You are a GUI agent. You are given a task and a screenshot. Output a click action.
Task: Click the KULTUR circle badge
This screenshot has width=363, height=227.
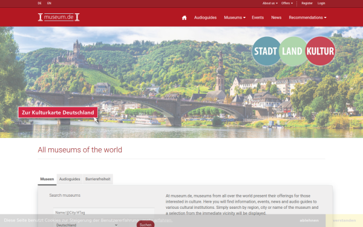click(x=321, y=51)
